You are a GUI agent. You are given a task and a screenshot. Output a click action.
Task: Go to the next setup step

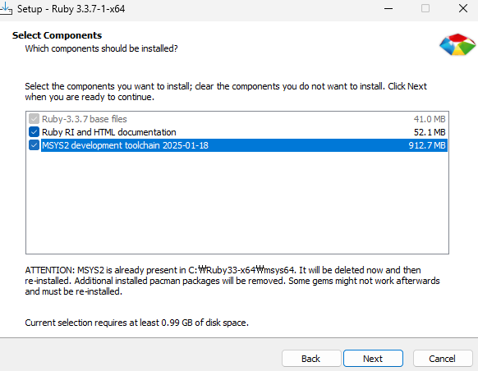click(373, 358)
